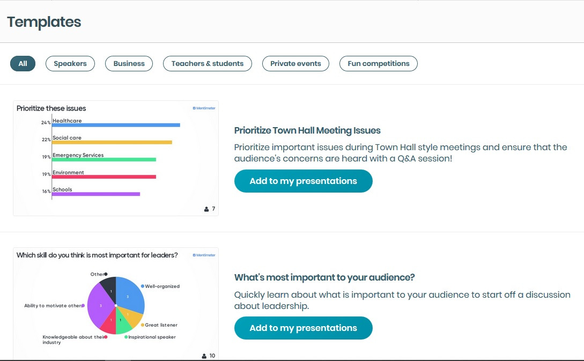Click Mentimeter logo on pie chart slide

click(x=204, y=255)
